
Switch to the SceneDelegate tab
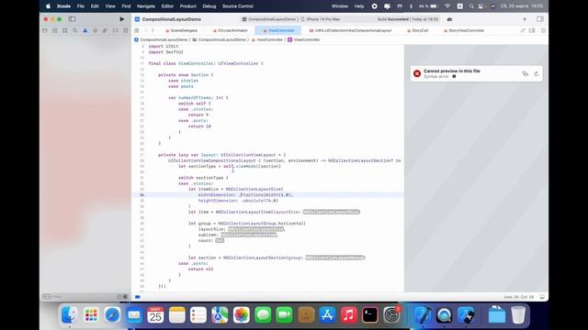(182, 30)
